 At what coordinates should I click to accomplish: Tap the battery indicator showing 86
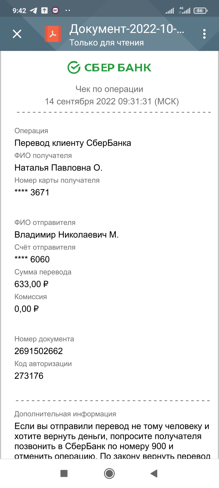[200, 11]
